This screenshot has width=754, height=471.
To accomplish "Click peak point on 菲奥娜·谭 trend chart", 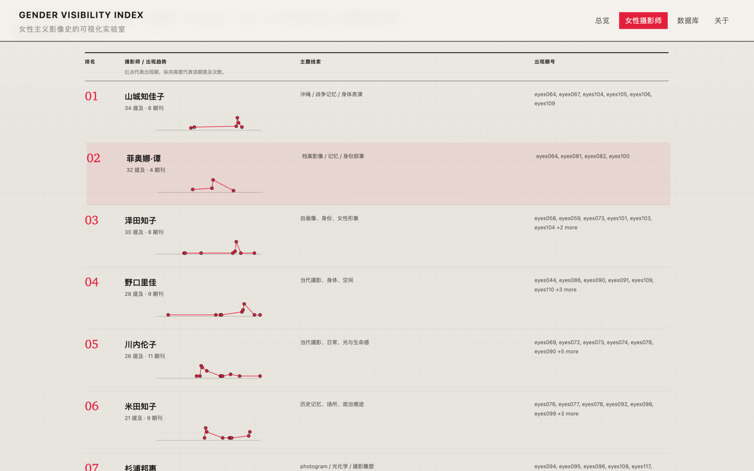I will coord(213,180).
